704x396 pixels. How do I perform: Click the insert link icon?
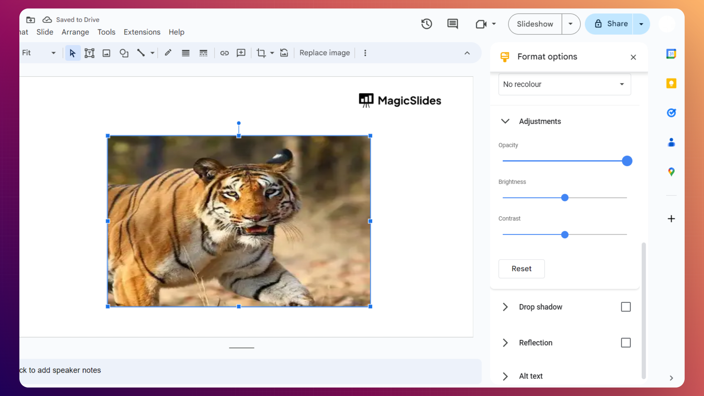point(224,53)
